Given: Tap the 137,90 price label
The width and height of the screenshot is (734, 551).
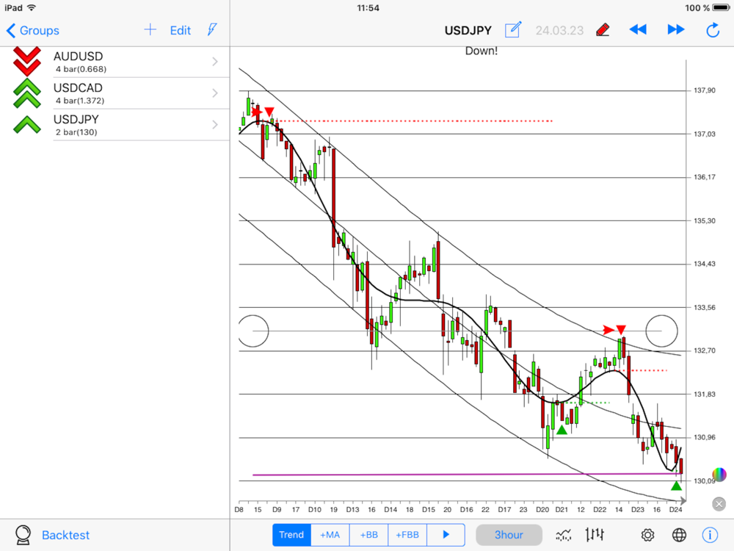Looking at the screenshot, I should pyautogui.click(x=705, y=90).
